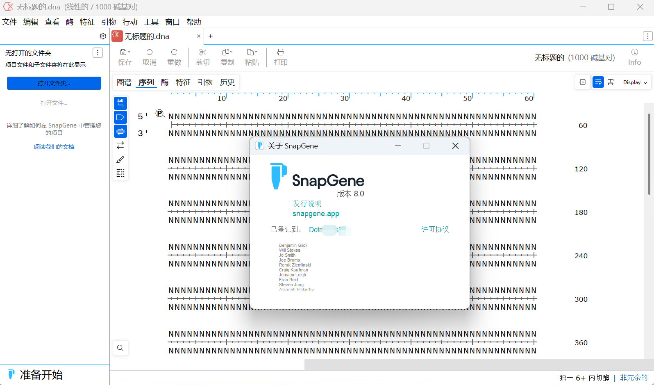The image size is (654, 385).
Task: Click the Save toolbar button
Action: (x=125, y=57)
